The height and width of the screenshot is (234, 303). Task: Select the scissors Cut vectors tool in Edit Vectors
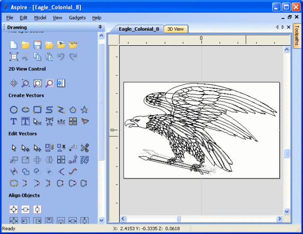[85, 148]
